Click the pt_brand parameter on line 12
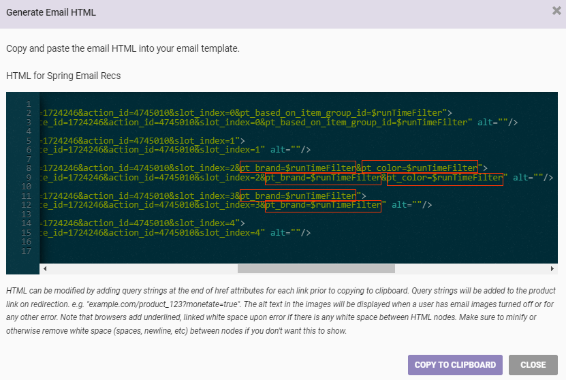The height and width of the screenshot is (380, 566). coord(323,205)
